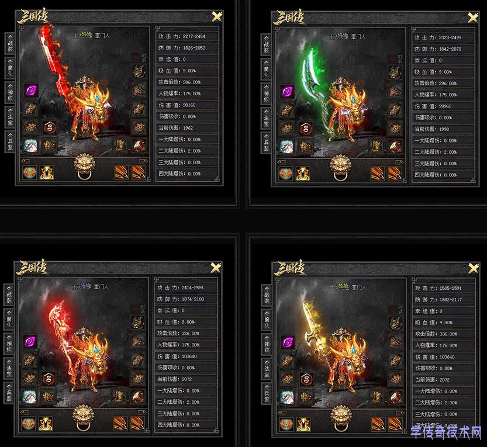Click the right arrow on the green-blade panel's skill bar

399,162
